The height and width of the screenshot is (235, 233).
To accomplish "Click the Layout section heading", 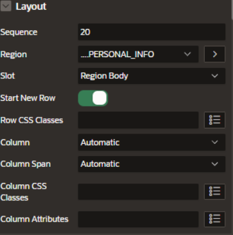I will pos(31,6).
